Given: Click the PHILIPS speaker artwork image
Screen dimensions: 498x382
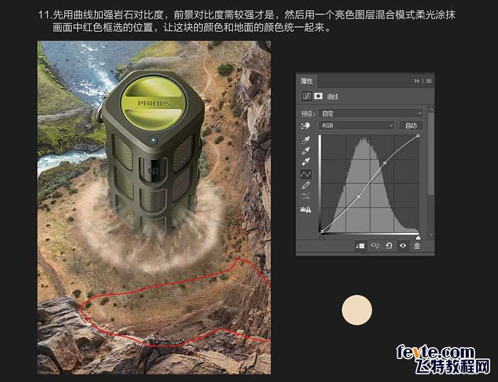Looking at the screenshot, I should pos(154,207).
